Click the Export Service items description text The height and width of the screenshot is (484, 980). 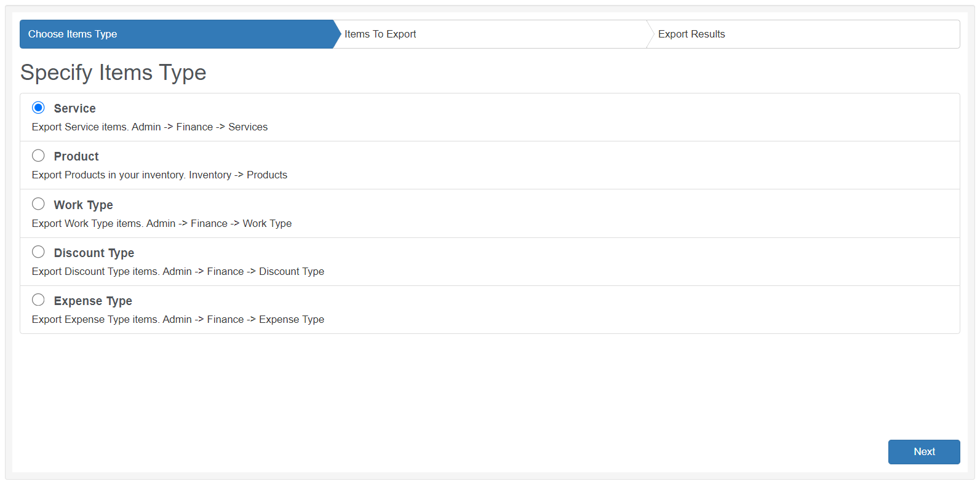(149, 127)
